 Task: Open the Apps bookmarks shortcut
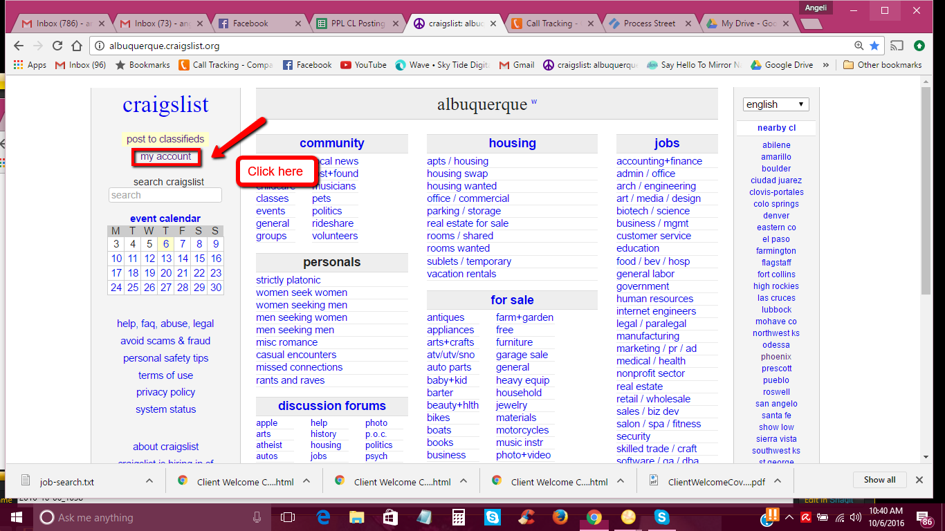(30, 65)
